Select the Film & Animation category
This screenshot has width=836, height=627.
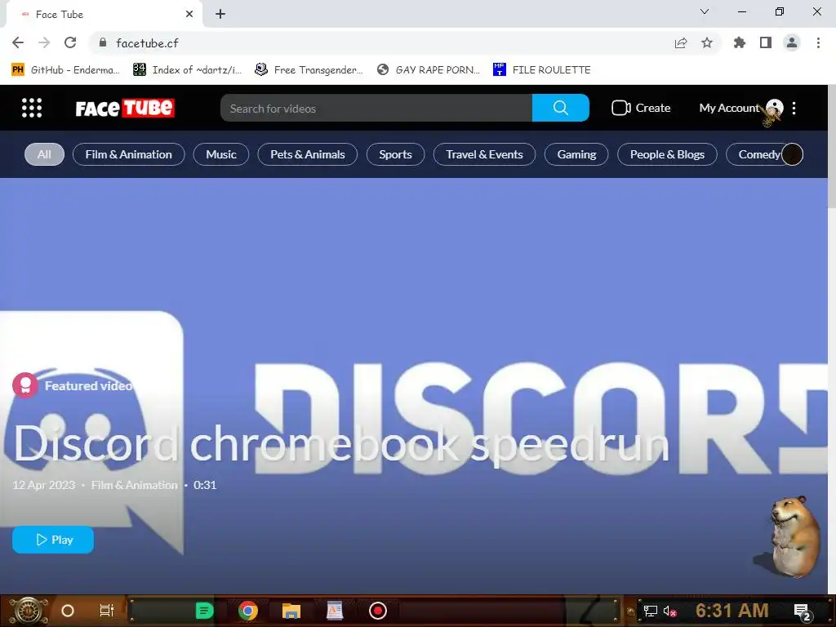tap(128, 154)
